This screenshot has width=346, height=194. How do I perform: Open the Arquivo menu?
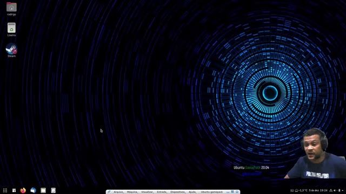coord(118,192)
